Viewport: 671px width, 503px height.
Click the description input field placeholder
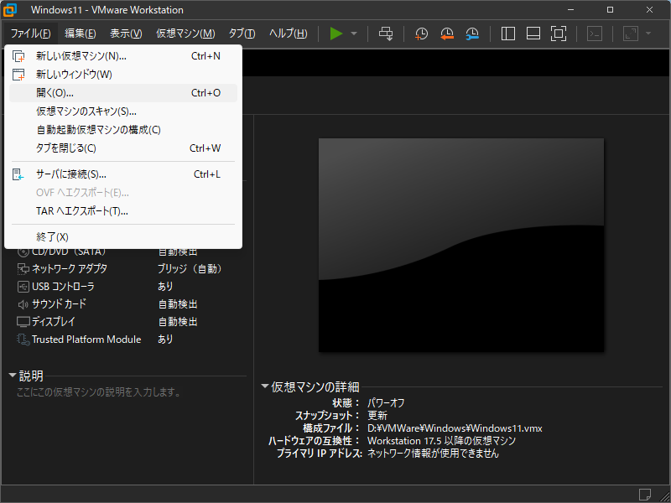point(99,392)
